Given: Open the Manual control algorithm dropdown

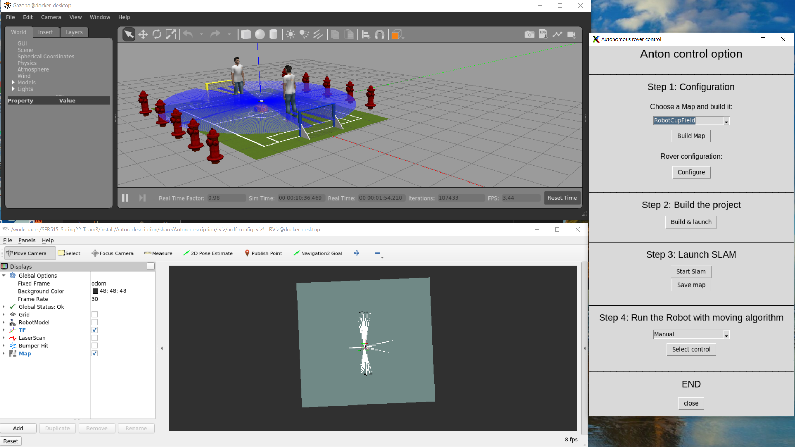Looking at the screenshot, I should (x=726, y=335).
